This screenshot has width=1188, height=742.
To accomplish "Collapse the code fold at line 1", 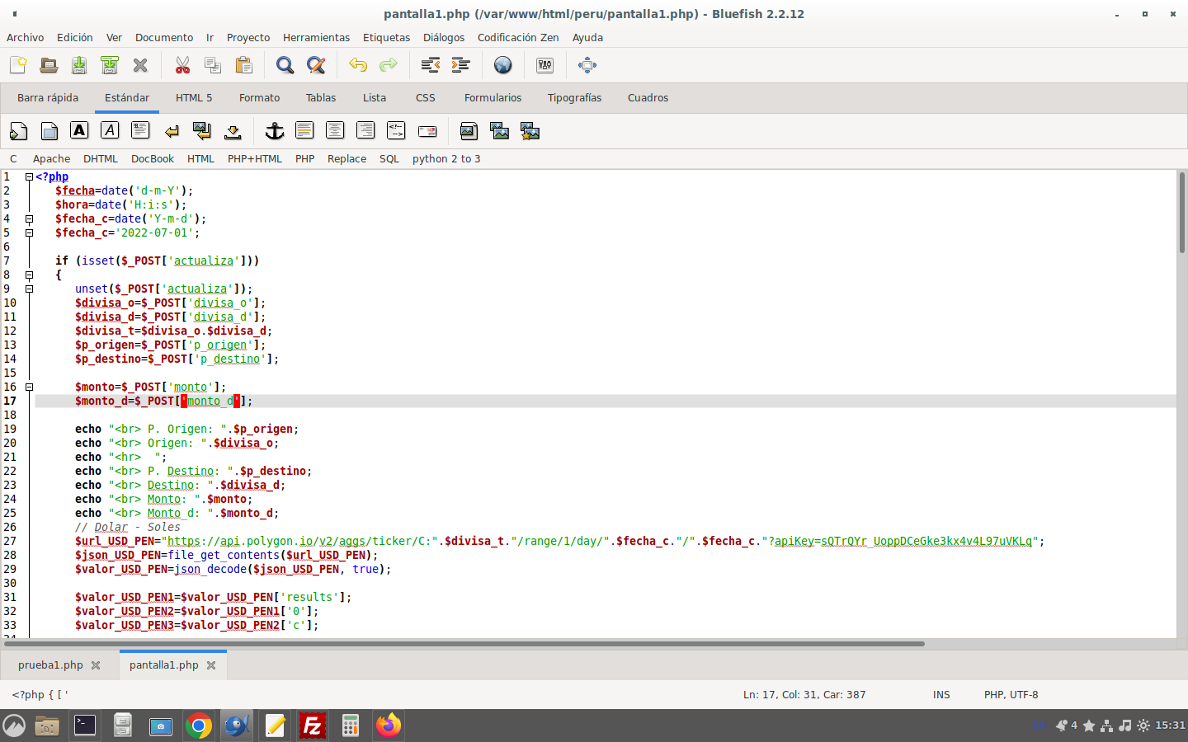I will pos(29,177).
